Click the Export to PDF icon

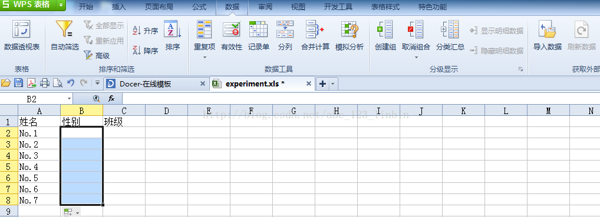[31, 83]
